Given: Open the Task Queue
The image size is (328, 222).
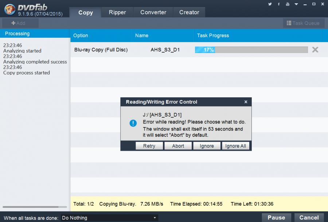Looking at the screenshot, I should 303,23.
